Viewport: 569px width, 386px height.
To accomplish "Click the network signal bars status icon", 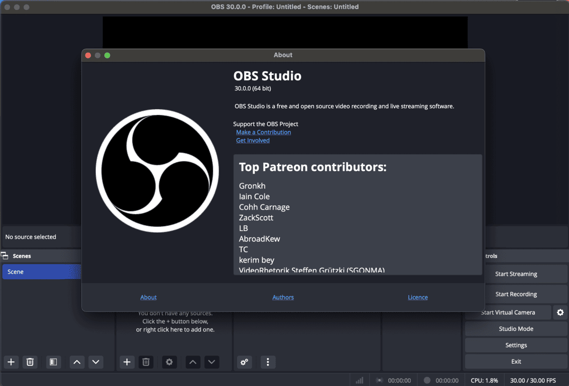I will 359,380.
